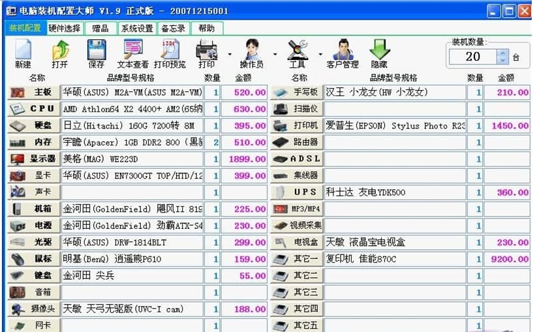The height and width of the screenshot is (332, 537).
Task: Open the 帮助 tab
Action: (x=206, y=28)
